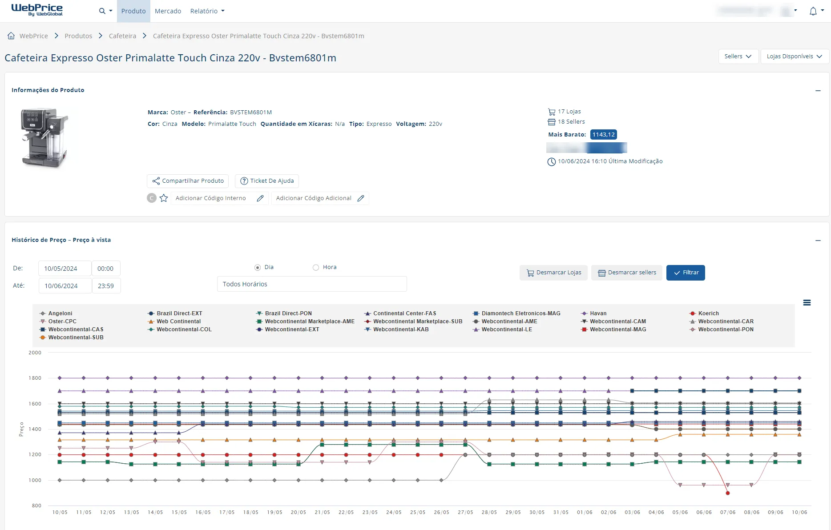831x530 pixels.
Task: Click the home breadcrumb icon
Action: click(11, 36)
